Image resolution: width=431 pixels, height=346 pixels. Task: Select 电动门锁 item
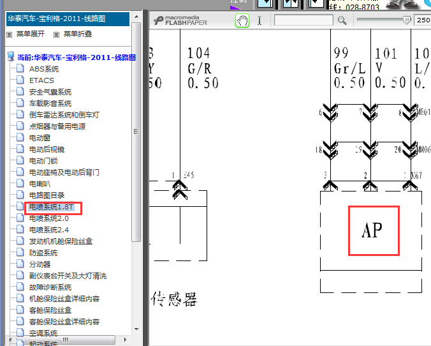point(43,161)
